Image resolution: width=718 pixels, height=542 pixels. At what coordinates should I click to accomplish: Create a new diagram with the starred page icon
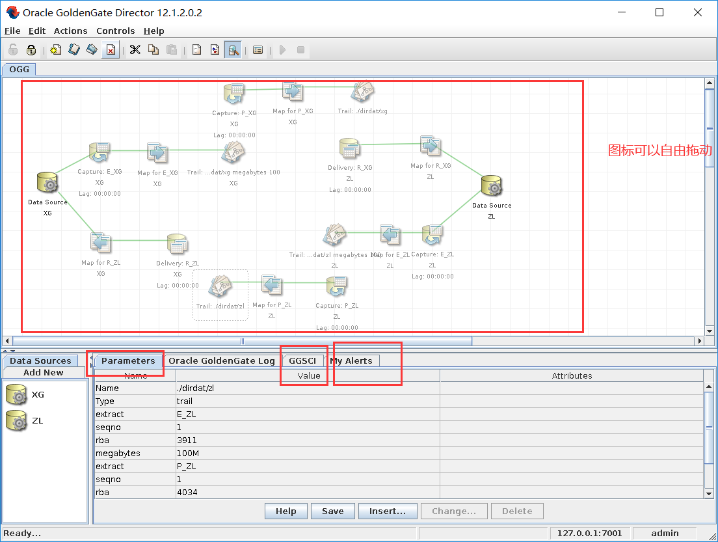(55, 49)
